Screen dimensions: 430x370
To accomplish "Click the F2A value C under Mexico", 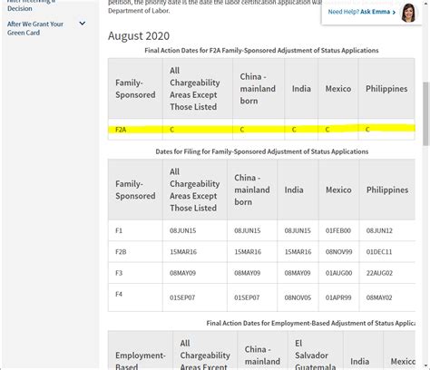I will click(x=327, y=130).
